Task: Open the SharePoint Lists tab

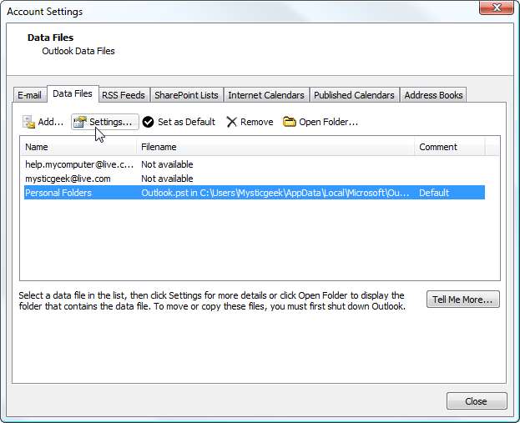Action: [186, 95]
